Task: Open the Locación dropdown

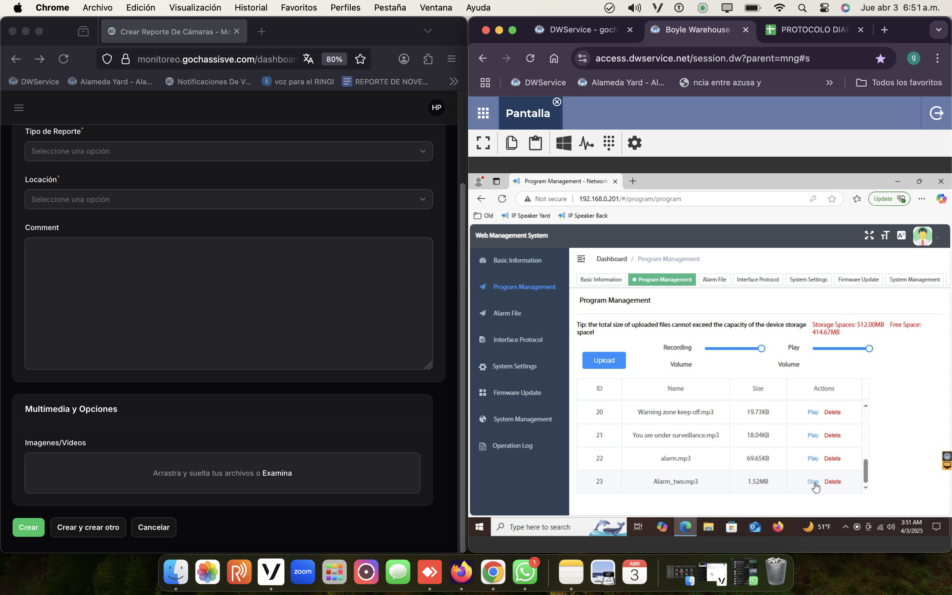Action: tap(228, 199)
